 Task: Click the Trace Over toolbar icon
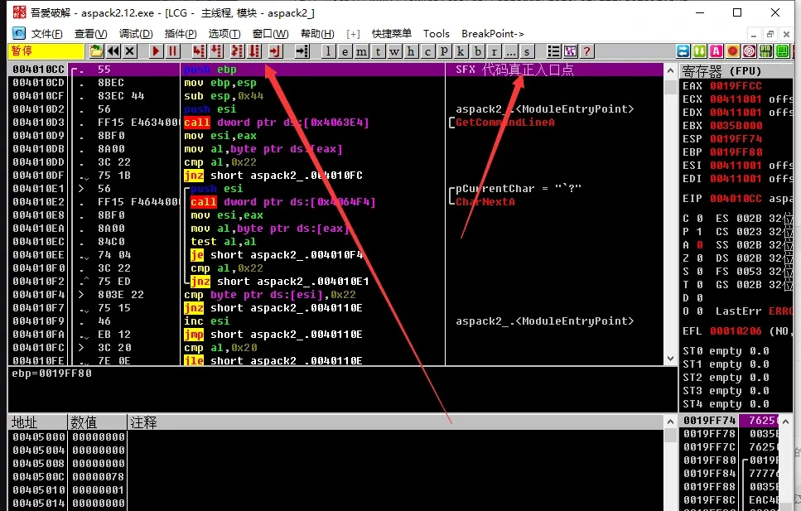pyautogui.click(x=254, y=51)
